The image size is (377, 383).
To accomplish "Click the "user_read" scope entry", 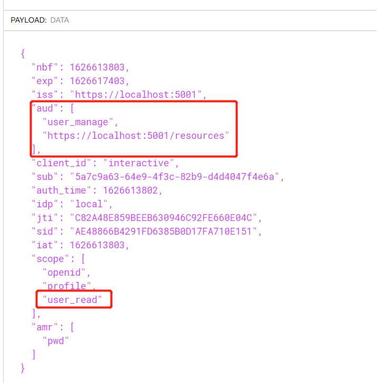I will click(x=72, y=300).
